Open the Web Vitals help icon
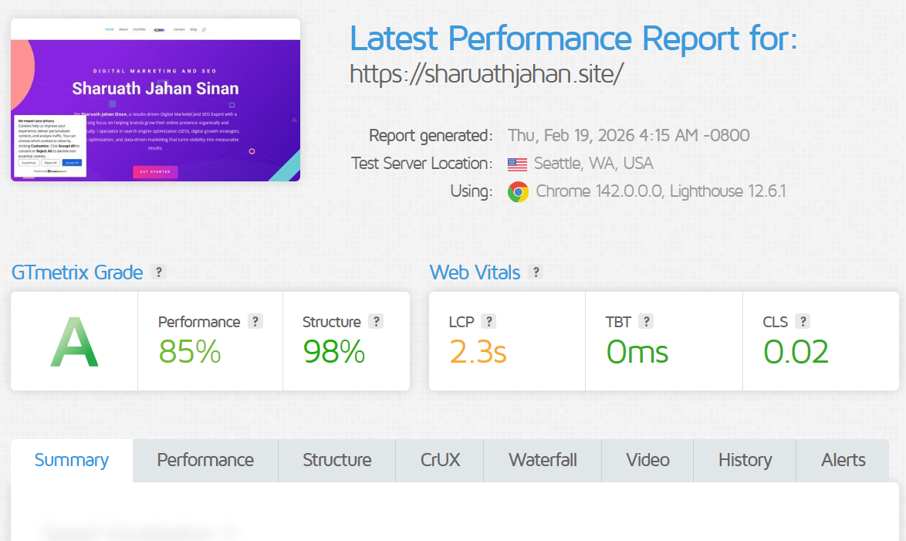This screenshot has width=906, height=541. [536, 272]
